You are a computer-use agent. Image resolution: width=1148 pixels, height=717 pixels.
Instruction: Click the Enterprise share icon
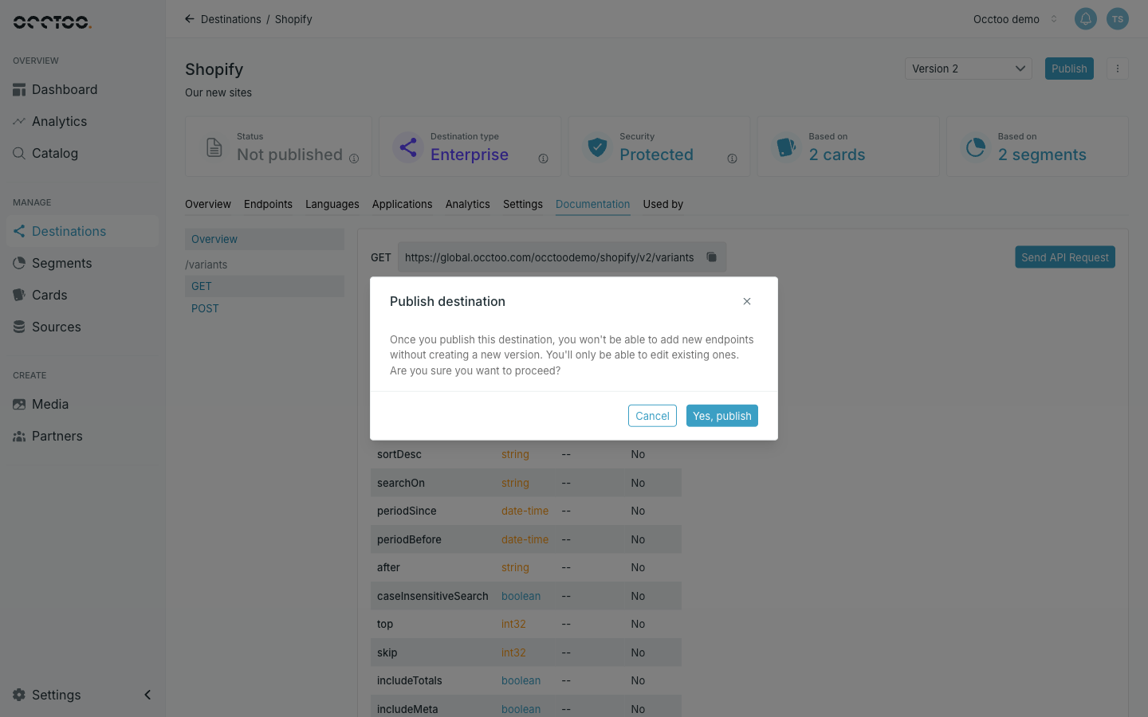pos(408,147)
